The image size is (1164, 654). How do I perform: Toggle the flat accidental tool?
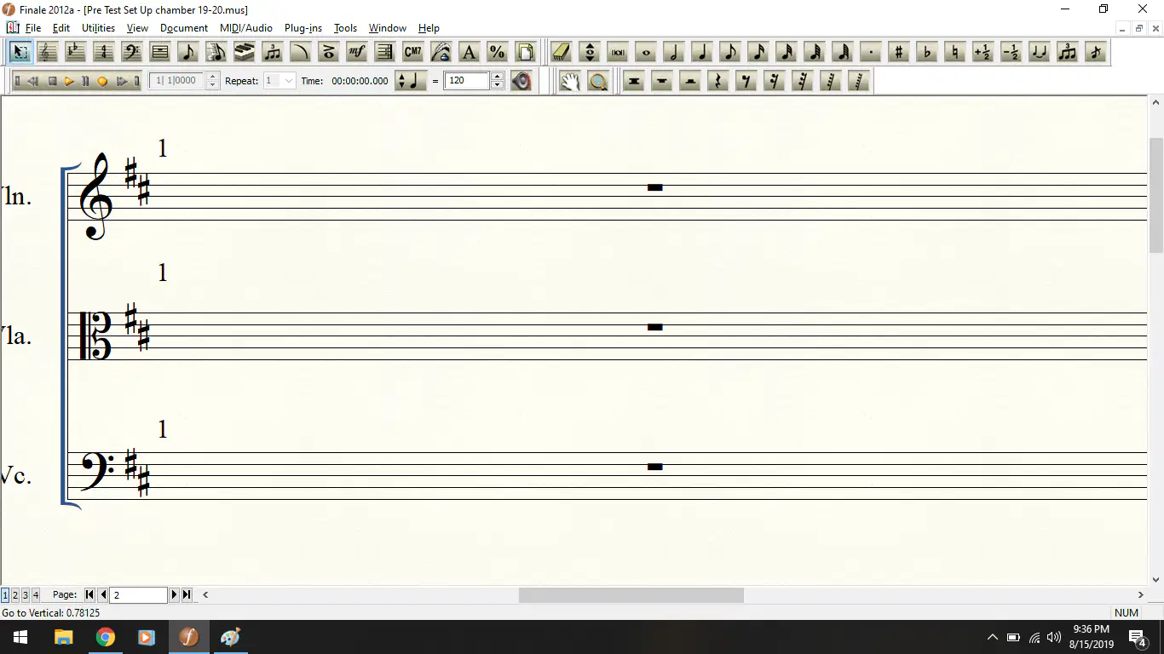point(927,52)
